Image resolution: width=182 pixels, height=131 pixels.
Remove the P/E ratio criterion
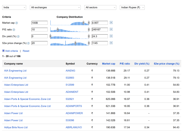click(111, 29)
